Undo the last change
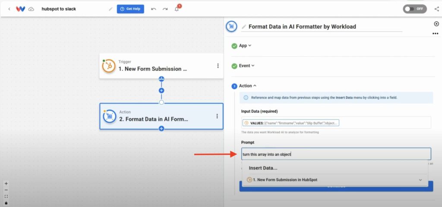 (x=153, y=9)
